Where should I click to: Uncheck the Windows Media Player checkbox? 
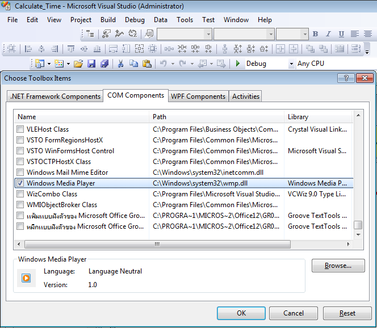[x=20, y=183]
